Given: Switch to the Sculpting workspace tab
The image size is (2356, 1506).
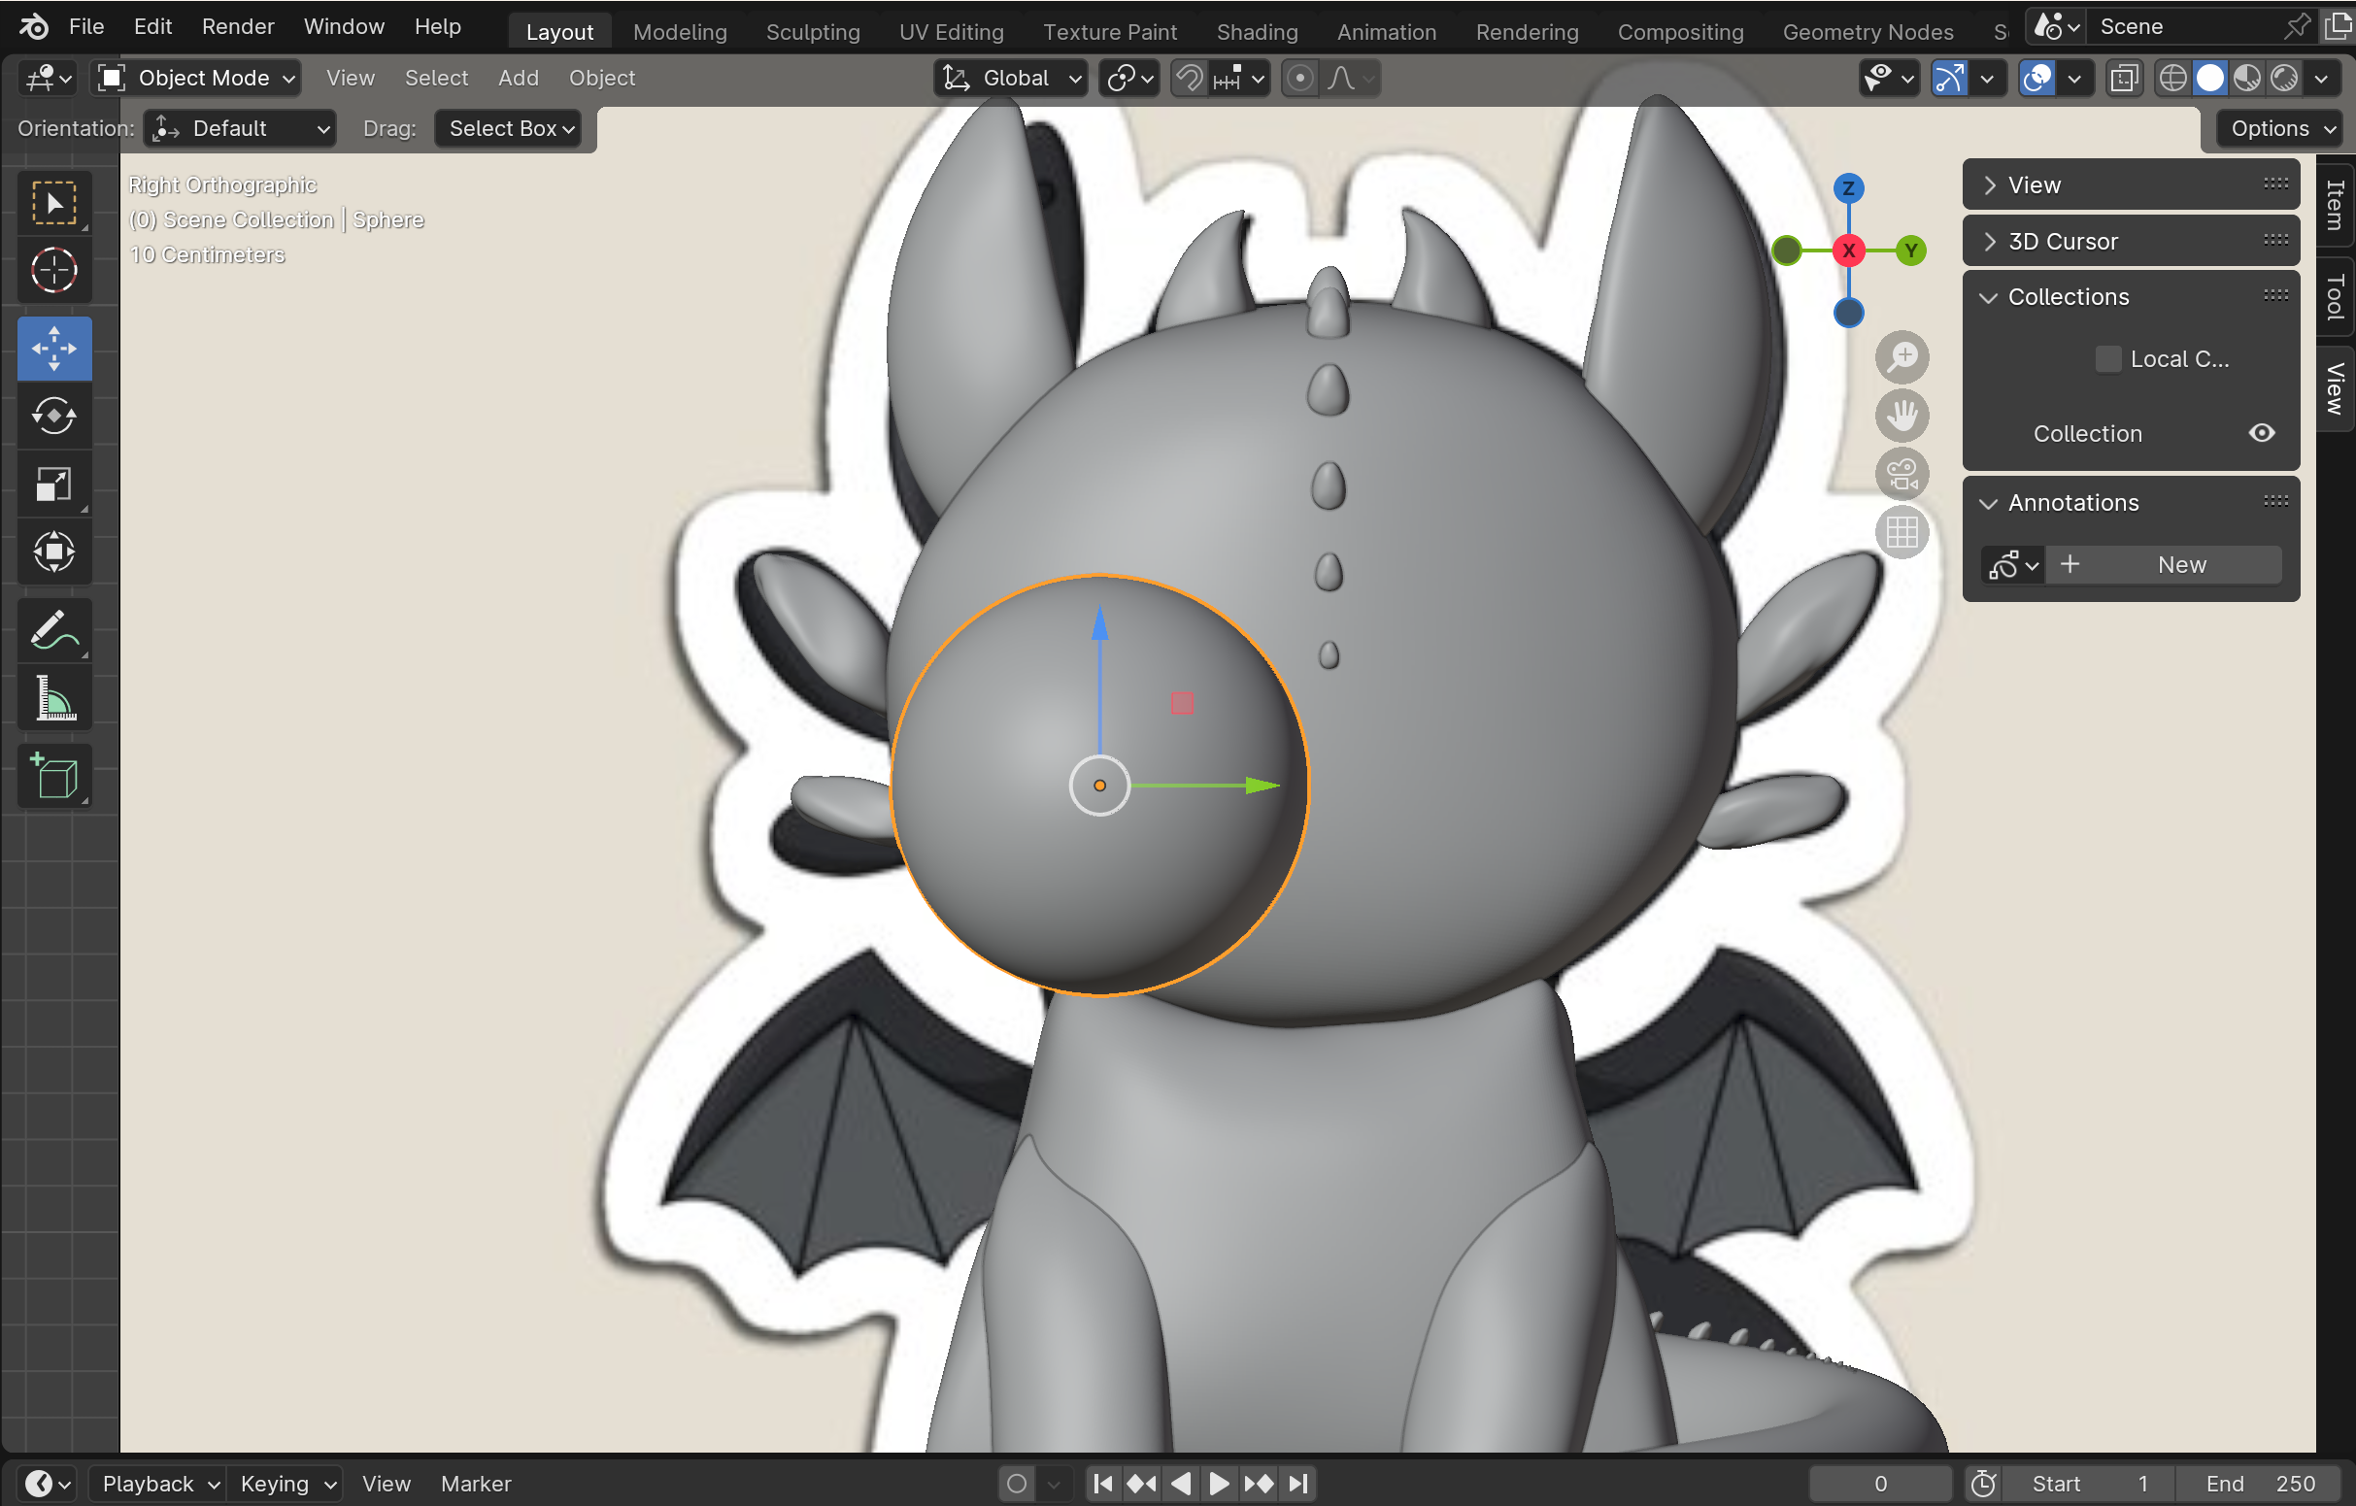Looking at the screenshot, I should tap(812, 31).
